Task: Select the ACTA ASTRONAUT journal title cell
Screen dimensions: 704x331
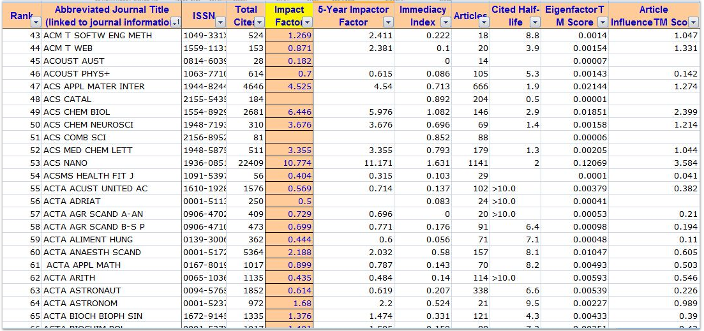Action: (82, 290)
